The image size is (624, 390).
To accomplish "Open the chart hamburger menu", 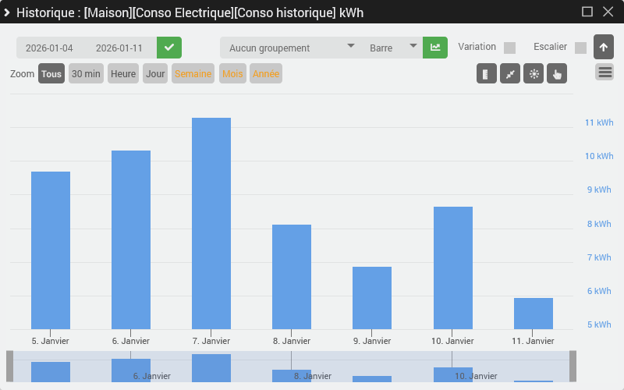I will coord(605,73).
